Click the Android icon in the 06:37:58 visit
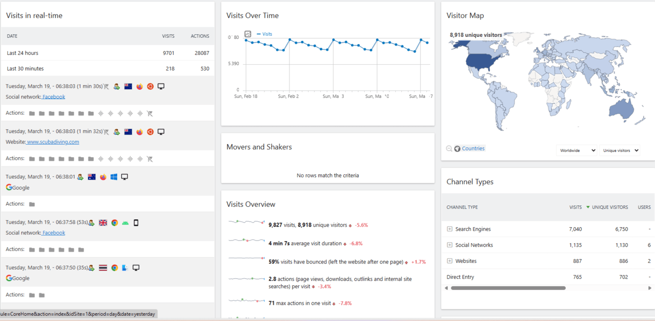The height and width of the screenshot is (321, 655). coord(125,223)
